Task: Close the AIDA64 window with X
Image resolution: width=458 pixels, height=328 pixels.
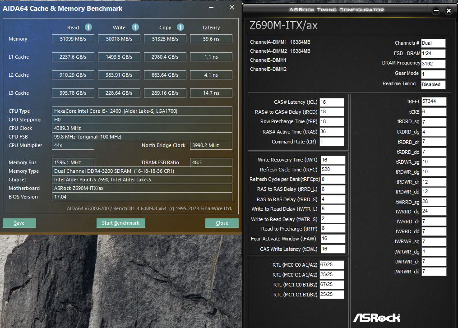Action: tap(232, 8)
